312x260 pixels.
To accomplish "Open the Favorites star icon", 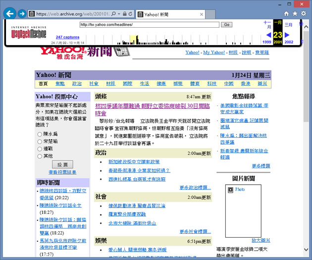I will pos(296,14).
